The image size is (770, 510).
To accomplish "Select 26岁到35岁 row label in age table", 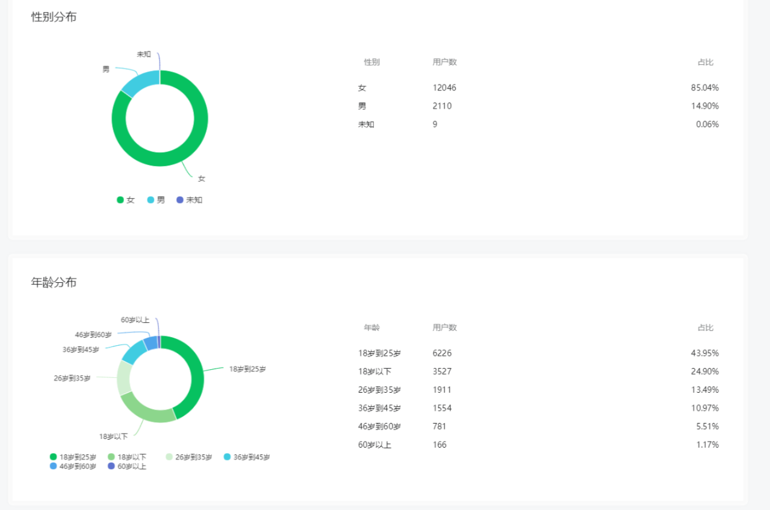I will coord(379,390).
